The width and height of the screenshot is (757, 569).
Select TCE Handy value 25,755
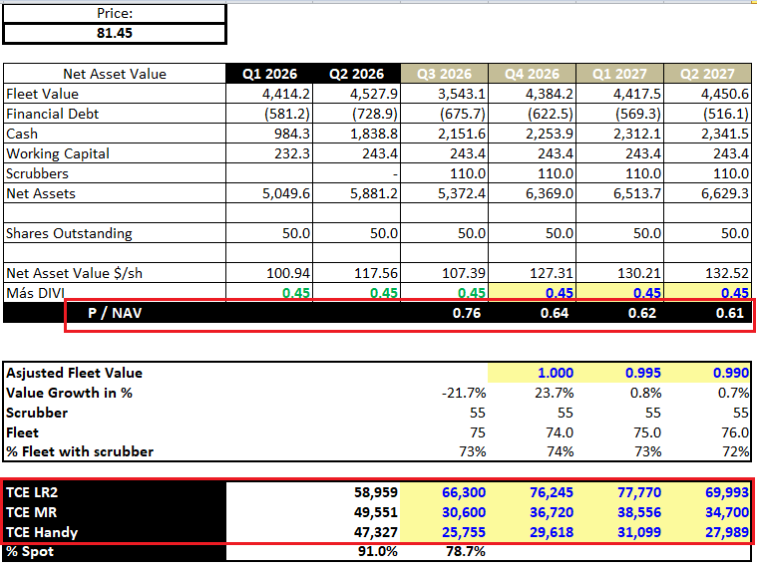tap(444, 532)
